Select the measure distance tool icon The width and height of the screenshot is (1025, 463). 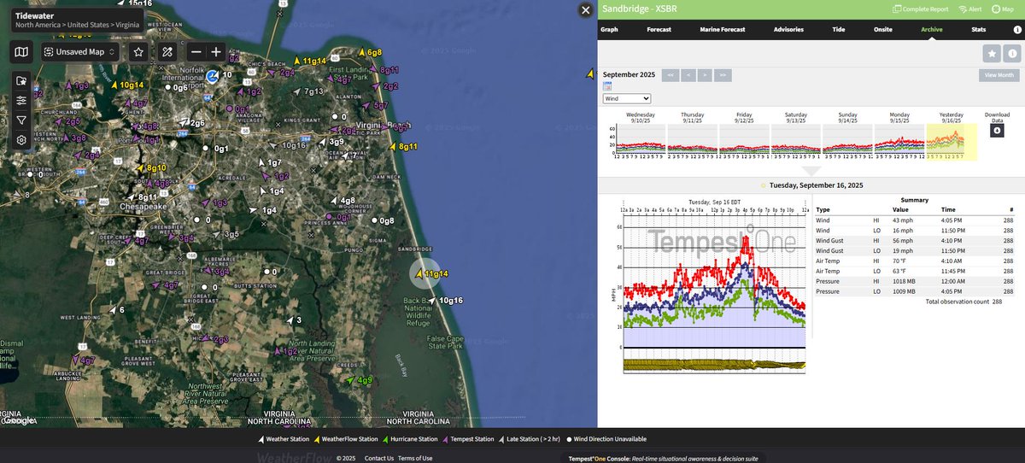point(167,52)
